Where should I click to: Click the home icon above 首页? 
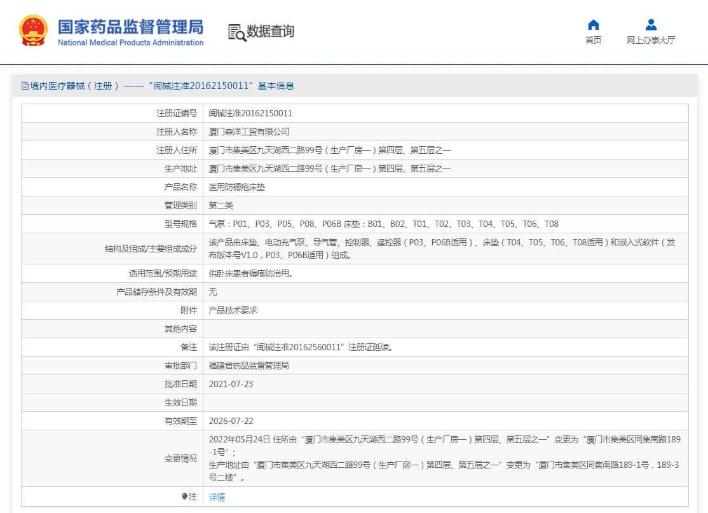coord(593,25)
